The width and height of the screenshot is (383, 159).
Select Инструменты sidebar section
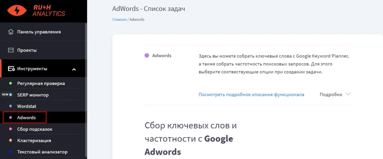click(x=32, y=69)
